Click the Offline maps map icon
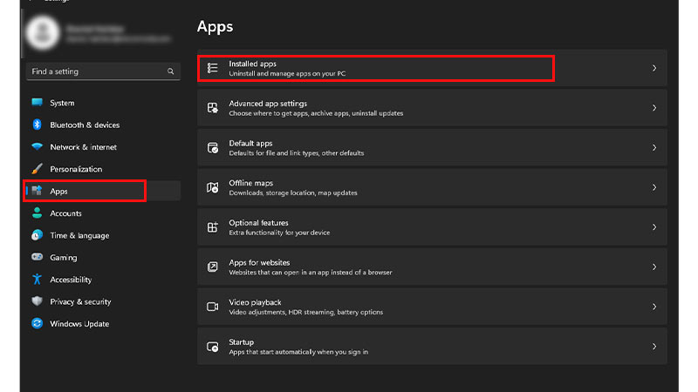698x392 pixels. click(x=212, y=187)
